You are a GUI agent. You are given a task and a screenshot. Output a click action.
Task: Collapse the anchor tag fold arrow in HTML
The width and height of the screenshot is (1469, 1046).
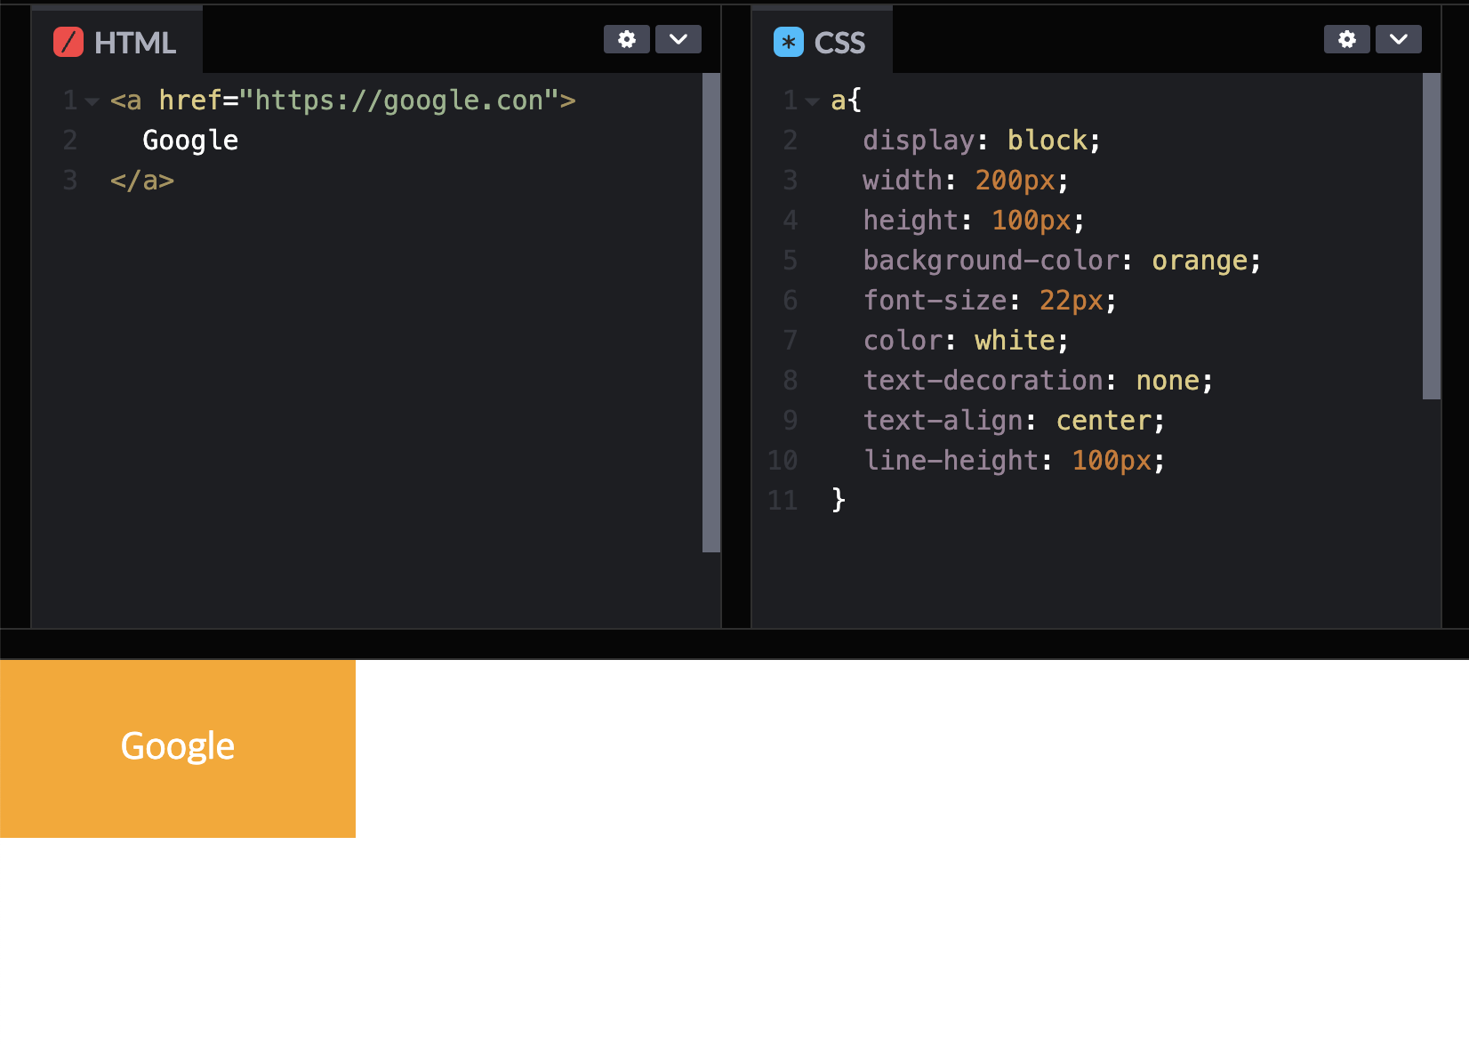(92, 102)
